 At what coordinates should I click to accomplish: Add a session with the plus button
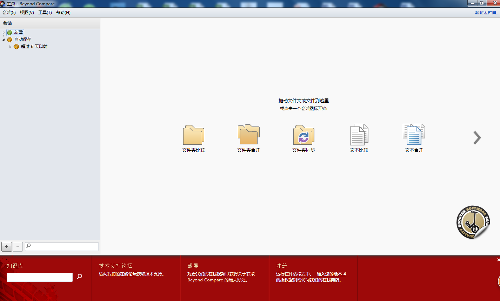coord(7,247)
